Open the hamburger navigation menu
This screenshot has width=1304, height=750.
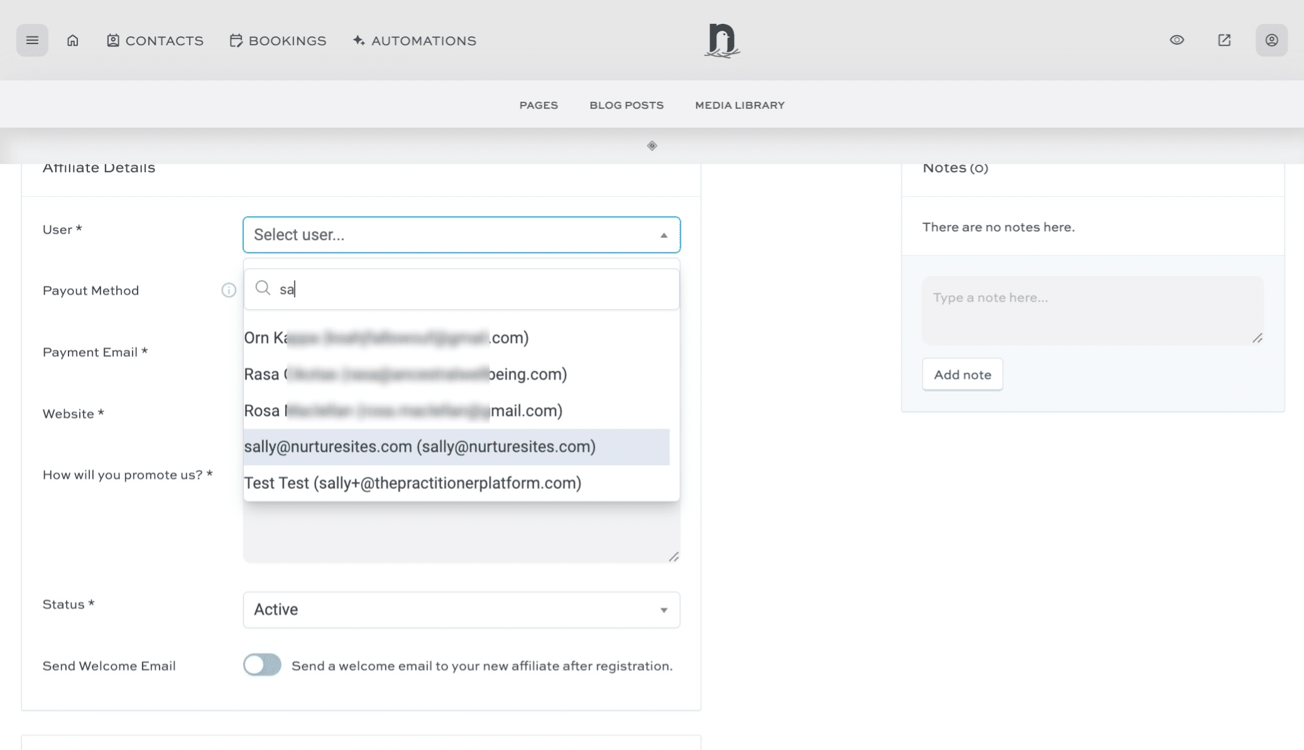tap(32, 40)
